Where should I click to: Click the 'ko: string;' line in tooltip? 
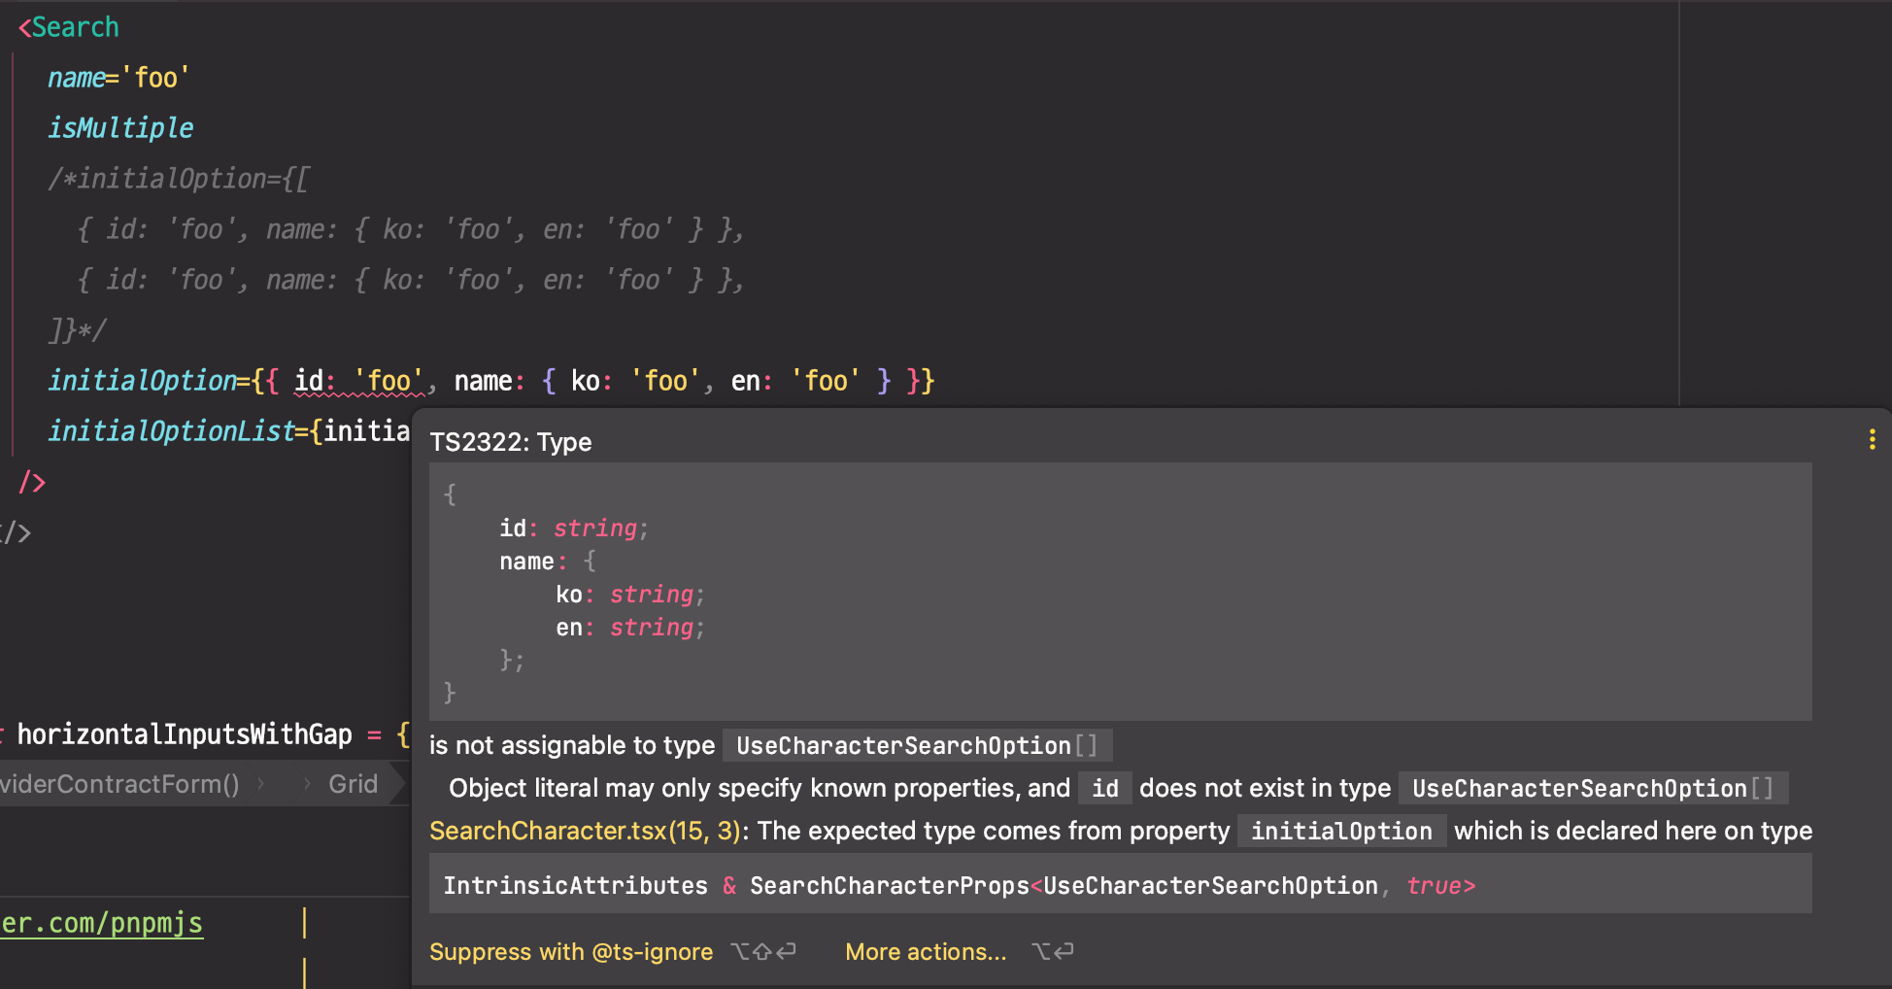click(630, 595)
